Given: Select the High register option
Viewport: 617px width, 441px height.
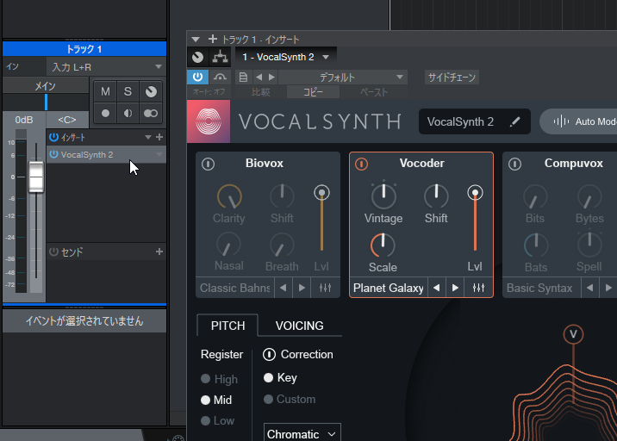Looking at the screenshot, I should coord(205,379).
